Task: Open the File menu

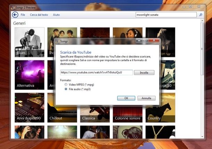Action: click(23, 15)
